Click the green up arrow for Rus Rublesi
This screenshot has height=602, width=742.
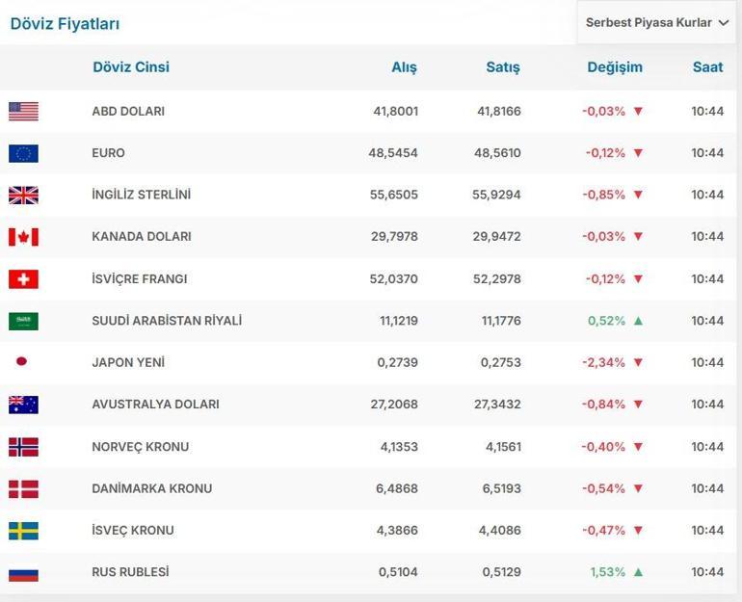[638, 572]
